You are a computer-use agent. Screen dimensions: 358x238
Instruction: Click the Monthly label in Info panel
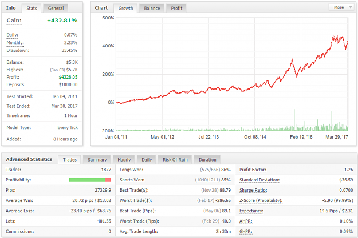15,43
